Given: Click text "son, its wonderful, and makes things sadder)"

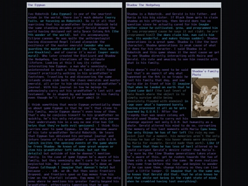Looking at the screenshot, I should pos(165,38).
